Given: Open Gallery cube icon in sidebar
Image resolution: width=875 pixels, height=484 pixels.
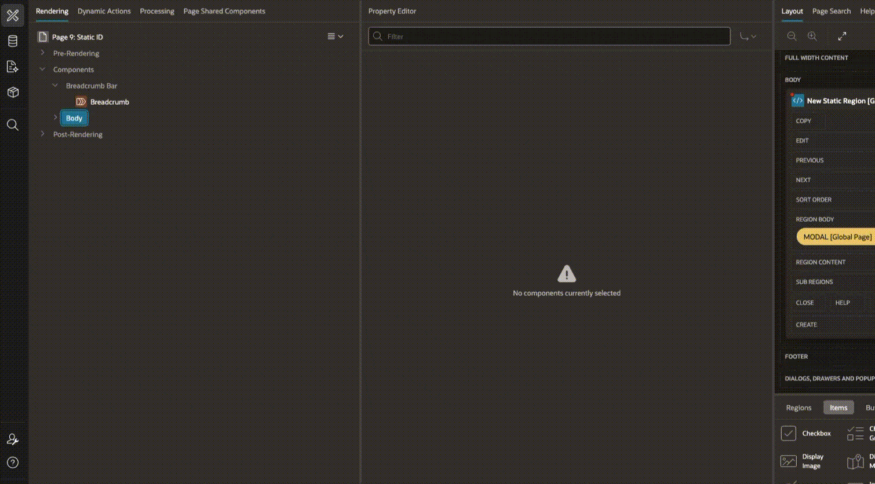Looking at the screenshot, I should tap(13, 92).
